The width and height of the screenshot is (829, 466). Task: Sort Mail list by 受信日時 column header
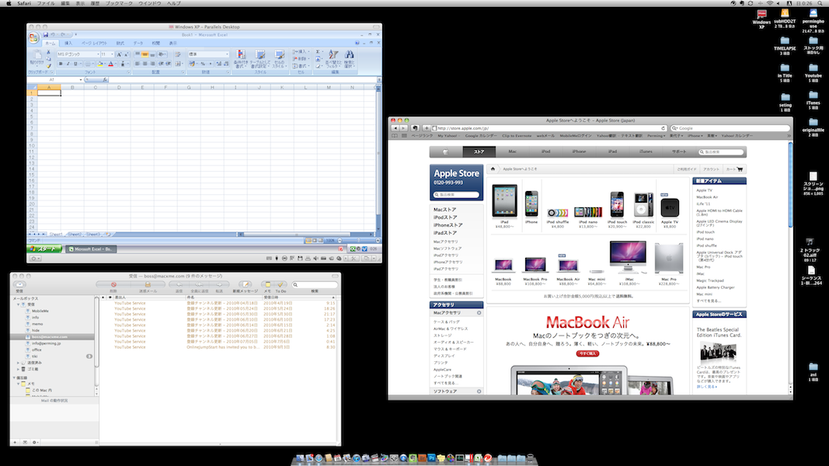(x=298, y=297)
